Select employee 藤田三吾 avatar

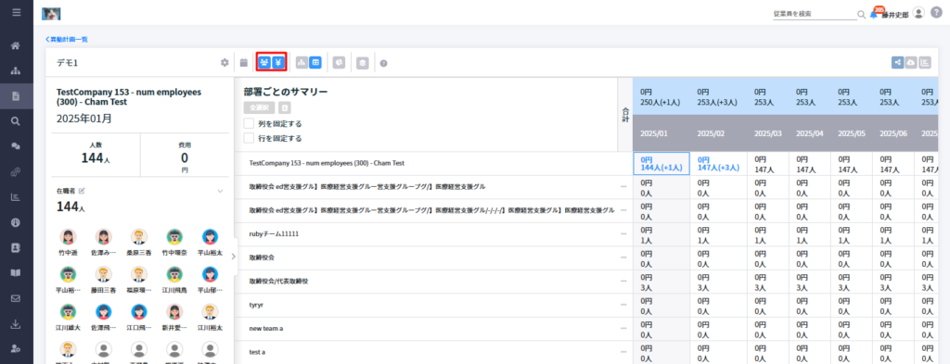pyautogui.click(x=104, y=274)
